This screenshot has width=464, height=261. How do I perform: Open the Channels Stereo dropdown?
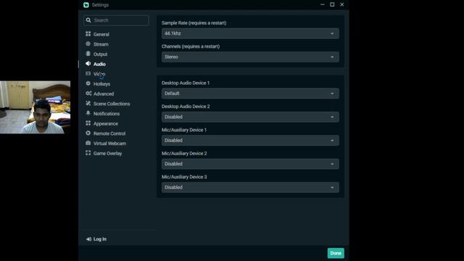(250, 57)
